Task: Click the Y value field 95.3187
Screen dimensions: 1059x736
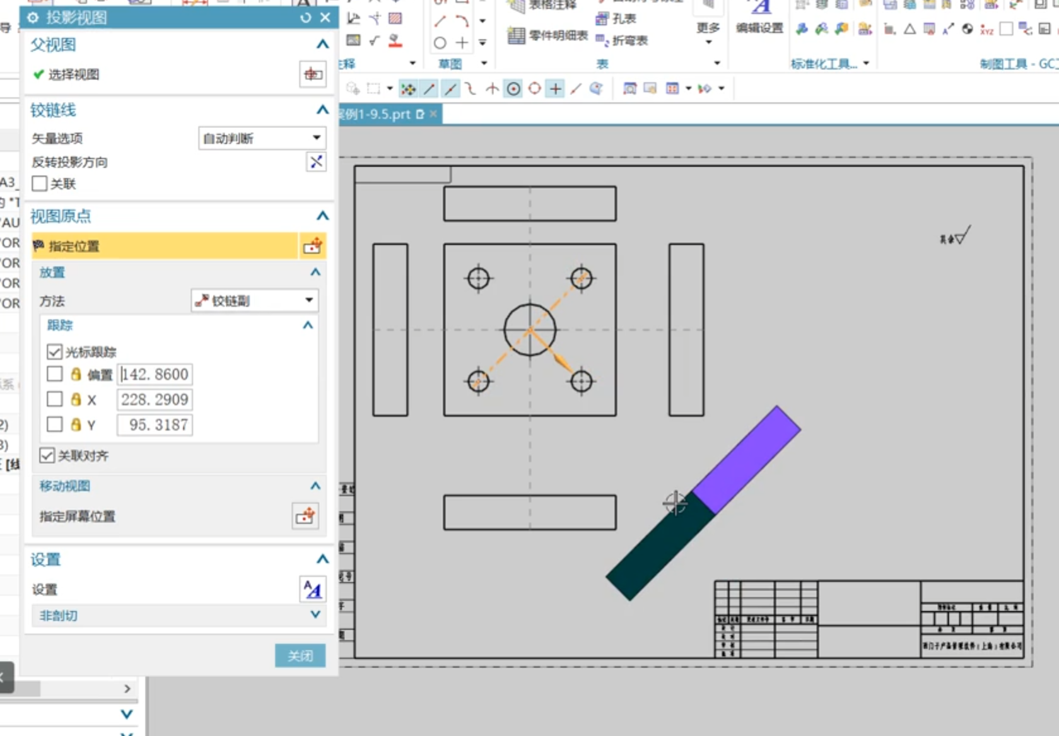Action: (x=155, y=424)
